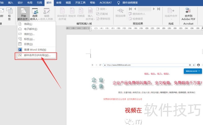Click the 信息检索 link
The width and height of the screenshot is (203, 125).
(x=182, y=92)
